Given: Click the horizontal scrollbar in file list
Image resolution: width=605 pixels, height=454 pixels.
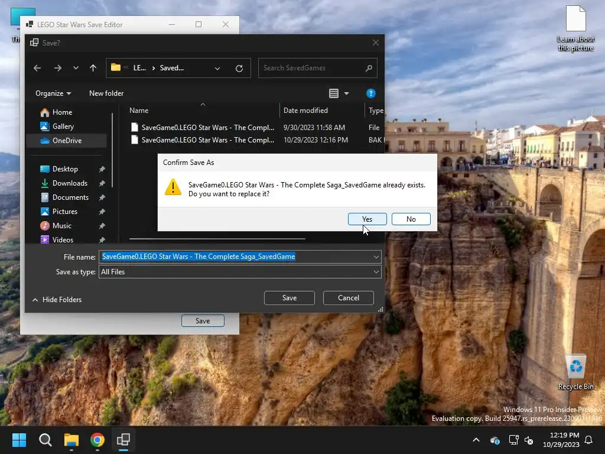Looking at the screenshot, I should pos(217,239).
